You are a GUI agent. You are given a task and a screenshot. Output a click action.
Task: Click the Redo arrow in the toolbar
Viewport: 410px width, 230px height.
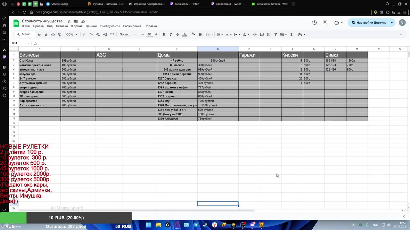pos(46,34)
